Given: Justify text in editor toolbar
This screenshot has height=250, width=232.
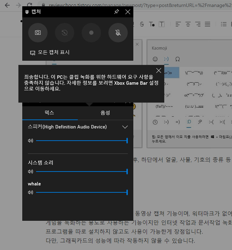Looking at the screenshot, I should point(207,24).
